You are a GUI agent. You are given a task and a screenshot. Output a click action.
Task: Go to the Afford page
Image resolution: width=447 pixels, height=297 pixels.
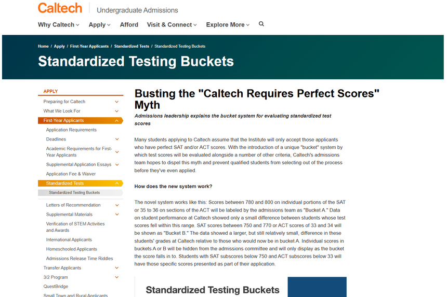tap(129, 25)
